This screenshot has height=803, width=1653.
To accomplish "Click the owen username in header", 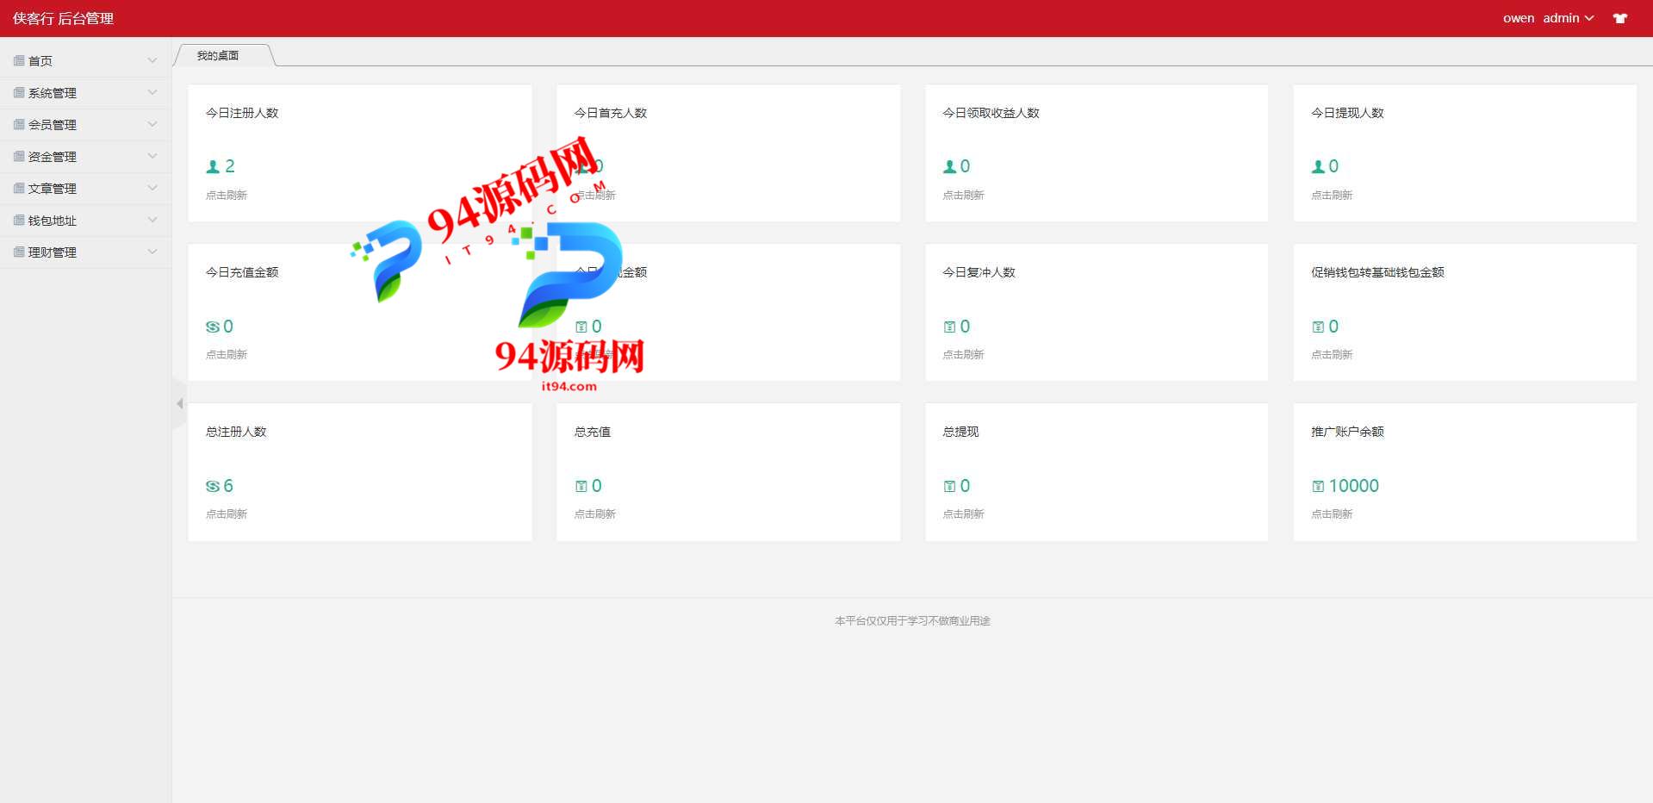I will pos(1519,18).
